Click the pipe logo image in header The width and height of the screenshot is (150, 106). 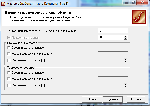coord(139,17)
